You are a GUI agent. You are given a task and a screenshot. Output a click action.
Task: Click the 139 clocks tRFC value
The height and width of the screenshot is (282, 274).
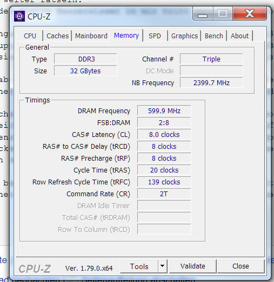pos(164,182)
